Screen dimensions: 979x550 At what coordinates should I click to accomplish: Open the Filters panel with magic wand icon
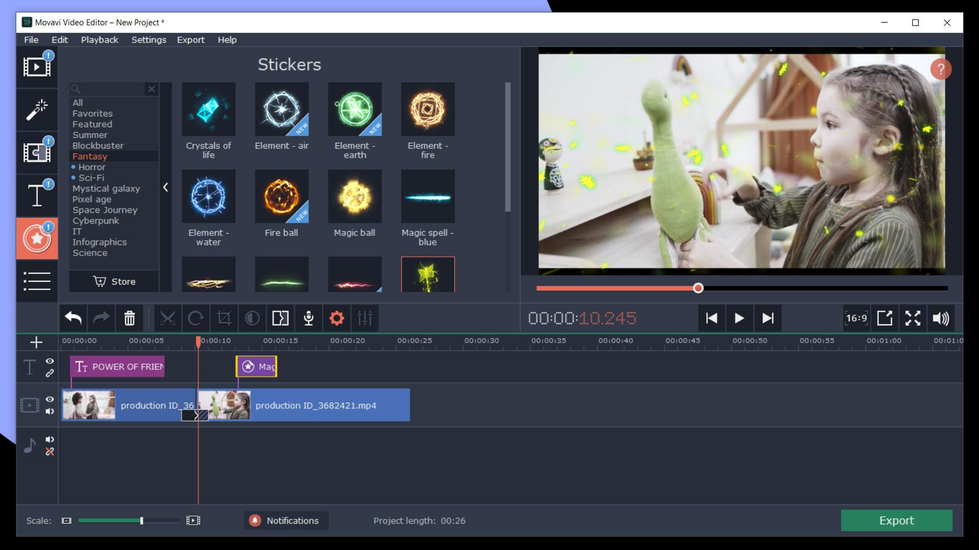(x=37, y=109)
